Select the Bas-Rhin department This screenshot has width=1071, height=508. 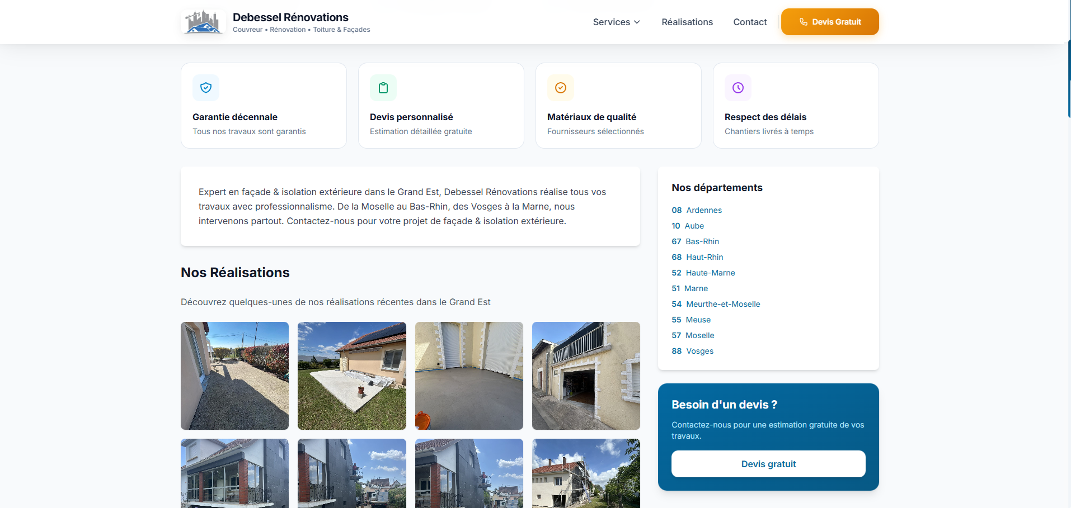click(x=702, y=241)
